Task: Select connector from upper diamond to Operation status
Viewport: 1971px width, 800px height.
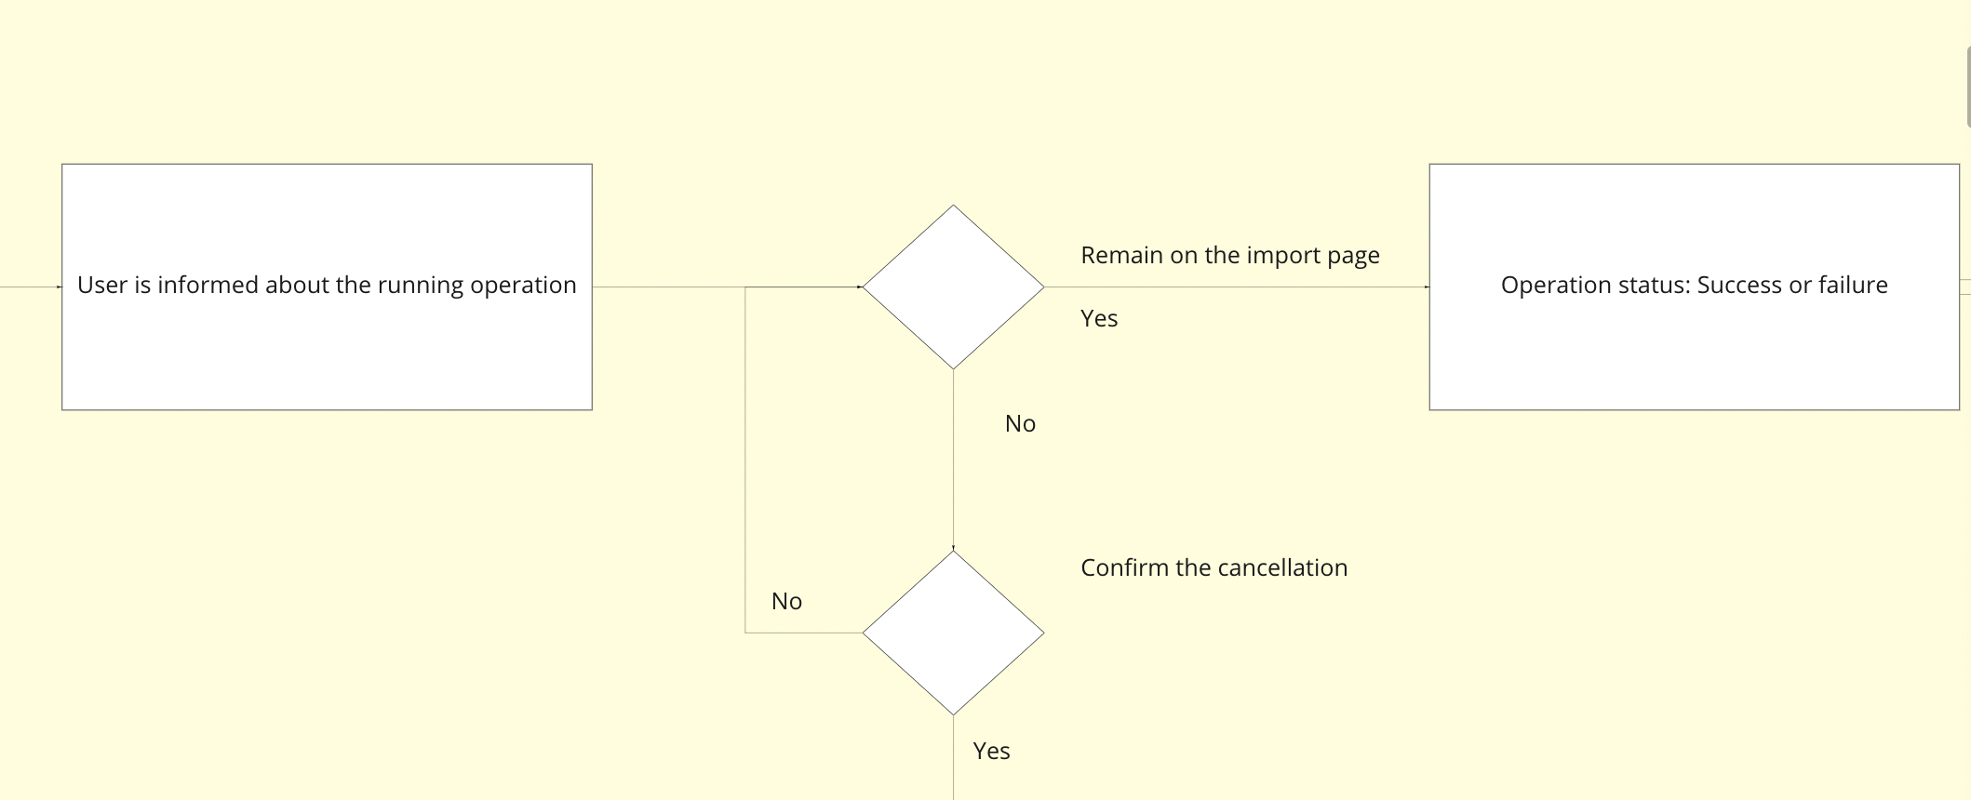Action: pos(1238,287)
